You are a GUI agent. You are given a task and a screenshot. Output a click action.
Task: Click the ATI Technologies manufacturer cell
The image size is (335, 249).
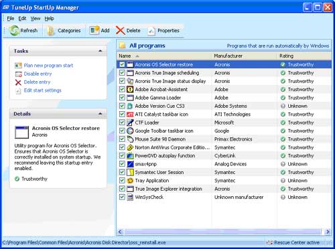click(232, 114)
